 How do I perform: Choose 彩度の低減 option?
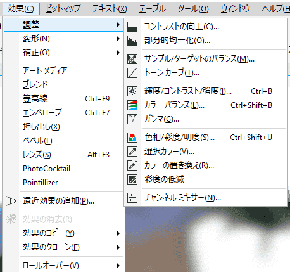point(206,179)
